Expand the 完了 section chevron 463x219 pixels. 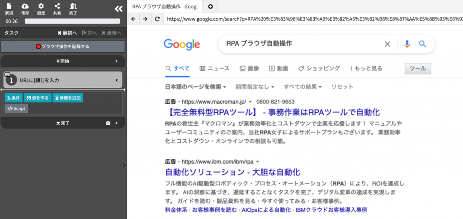click(x=116, y=123)
